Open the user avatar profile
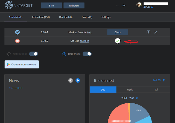The width and height of the screenshot is (175, 123). (x=139, y=5)
